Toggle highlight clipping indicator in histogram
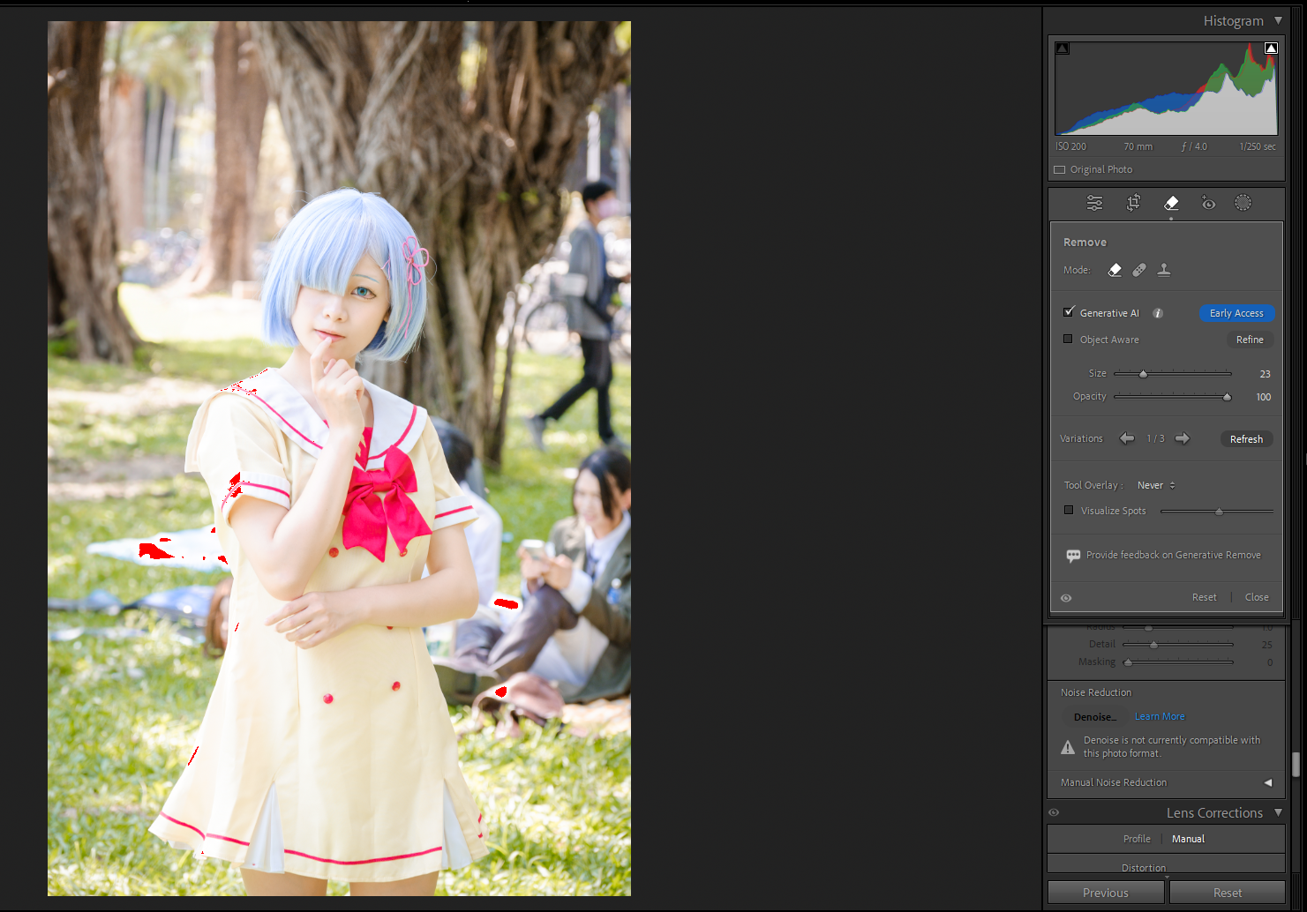This screenshot has height=912, width=1307. (x=1271, y=49)
